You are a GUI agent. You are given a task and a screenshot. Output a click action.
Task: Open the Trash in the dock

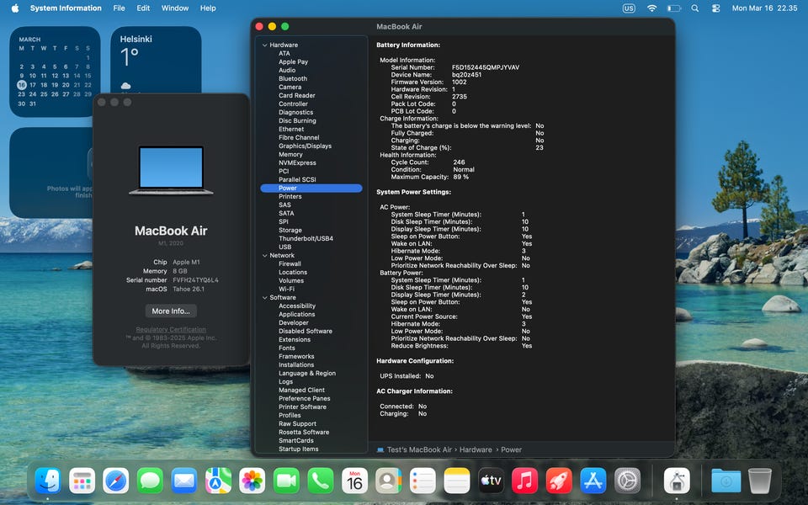point(759,481)
